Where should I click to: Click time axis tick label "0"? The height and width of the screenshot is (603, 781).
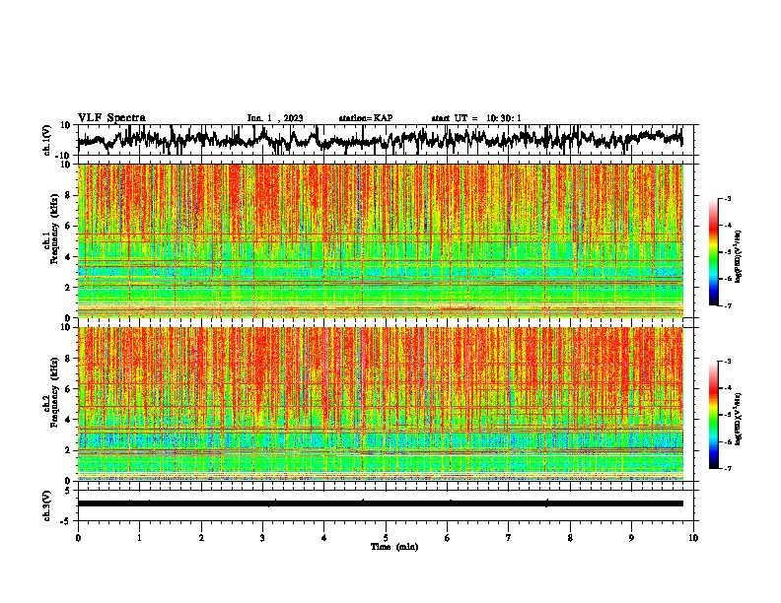click(78, 538)
